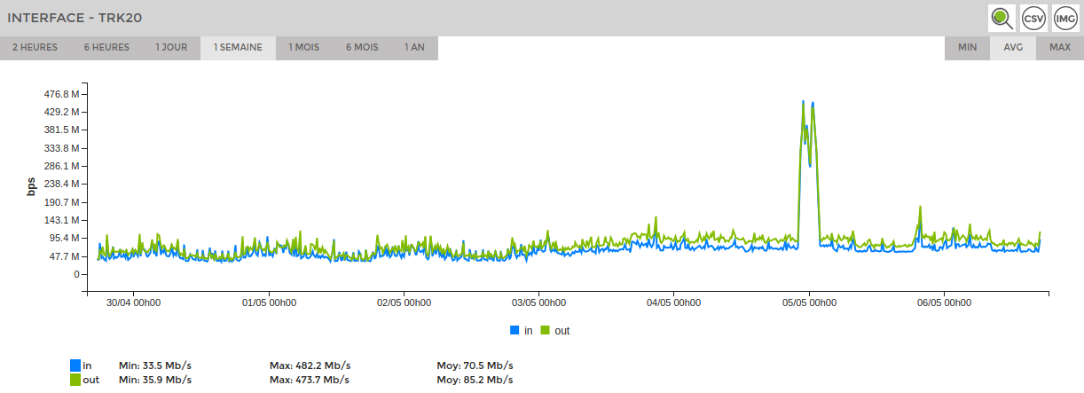This screenshot has width=1084, height=393.
Task: Click the 04/05 00h00 axis label
Action: 673,303
